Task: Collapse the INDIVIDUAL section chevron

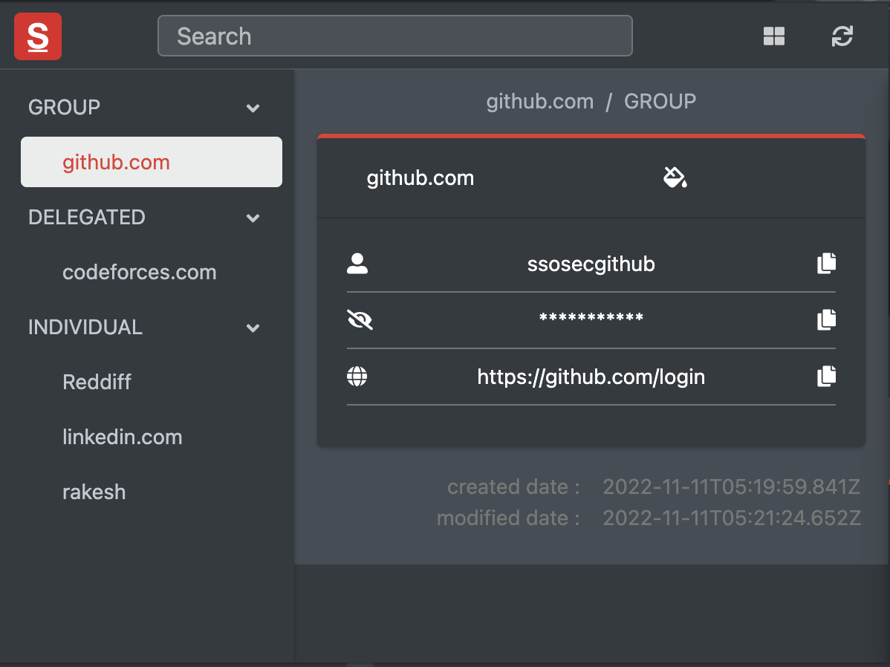Action: point(253,328)
